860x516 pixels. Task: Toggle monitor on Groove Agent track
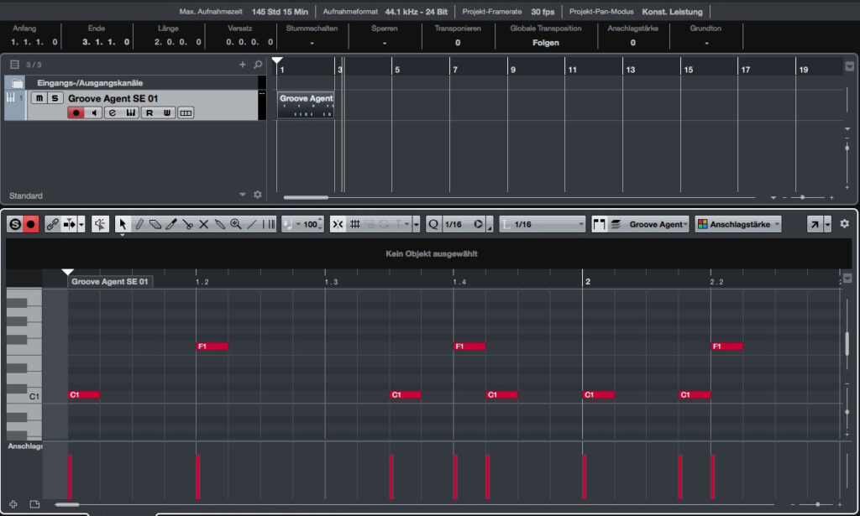pos(94,112)
